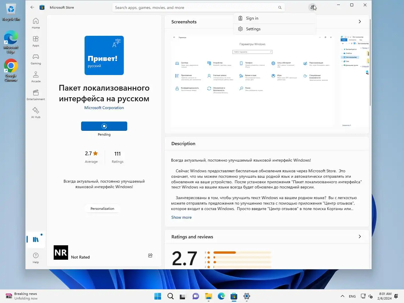Click the Description section heading

pos(183,143)
